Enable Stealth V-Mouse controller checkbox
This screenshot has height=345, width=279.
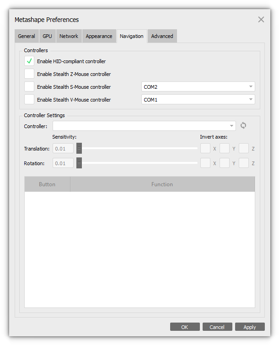tap(29, 99)
